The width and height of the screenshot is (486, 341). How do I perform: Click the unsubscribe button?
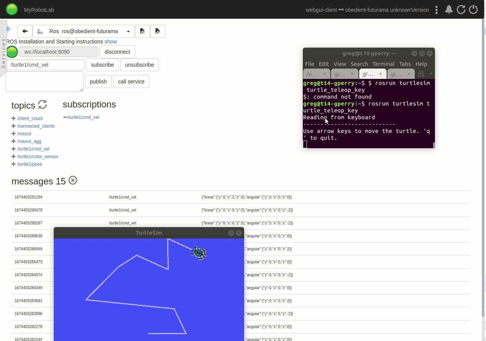[x=139, y=65]
